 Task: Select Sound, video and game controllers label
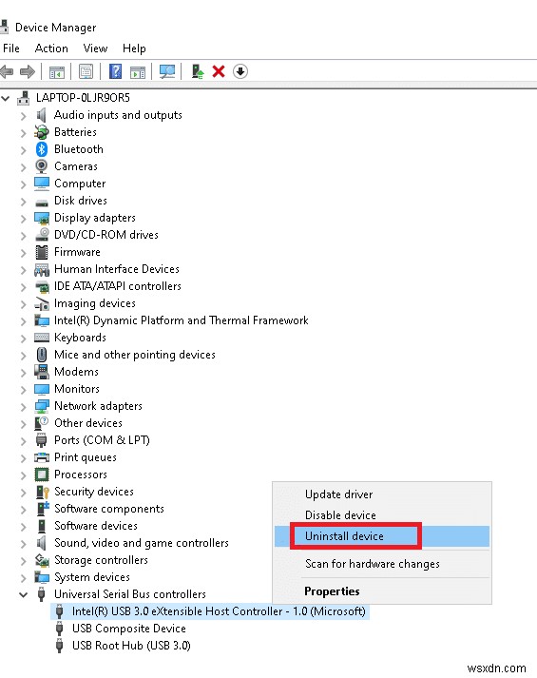point(142,543)
